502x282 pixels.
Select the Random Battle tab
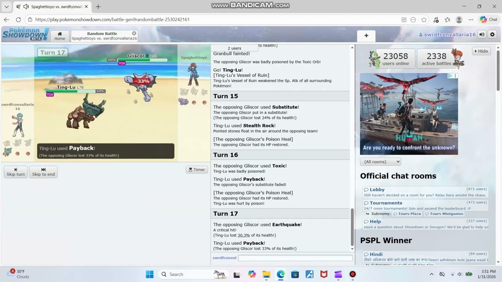104,36
